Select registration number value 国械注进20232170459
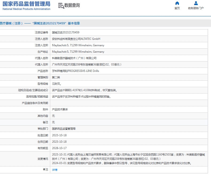211x175 pixels. coord(66,32)
